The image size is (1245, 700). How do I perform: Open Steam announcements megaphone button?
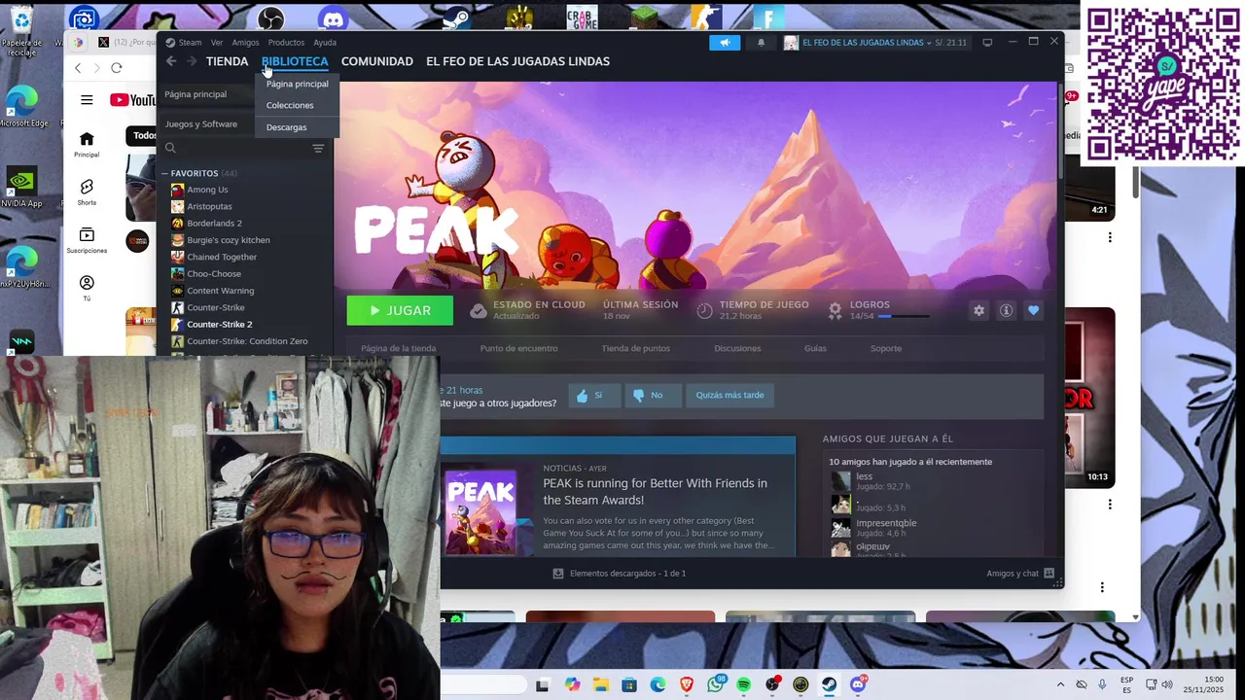click(x=725, y=43)
